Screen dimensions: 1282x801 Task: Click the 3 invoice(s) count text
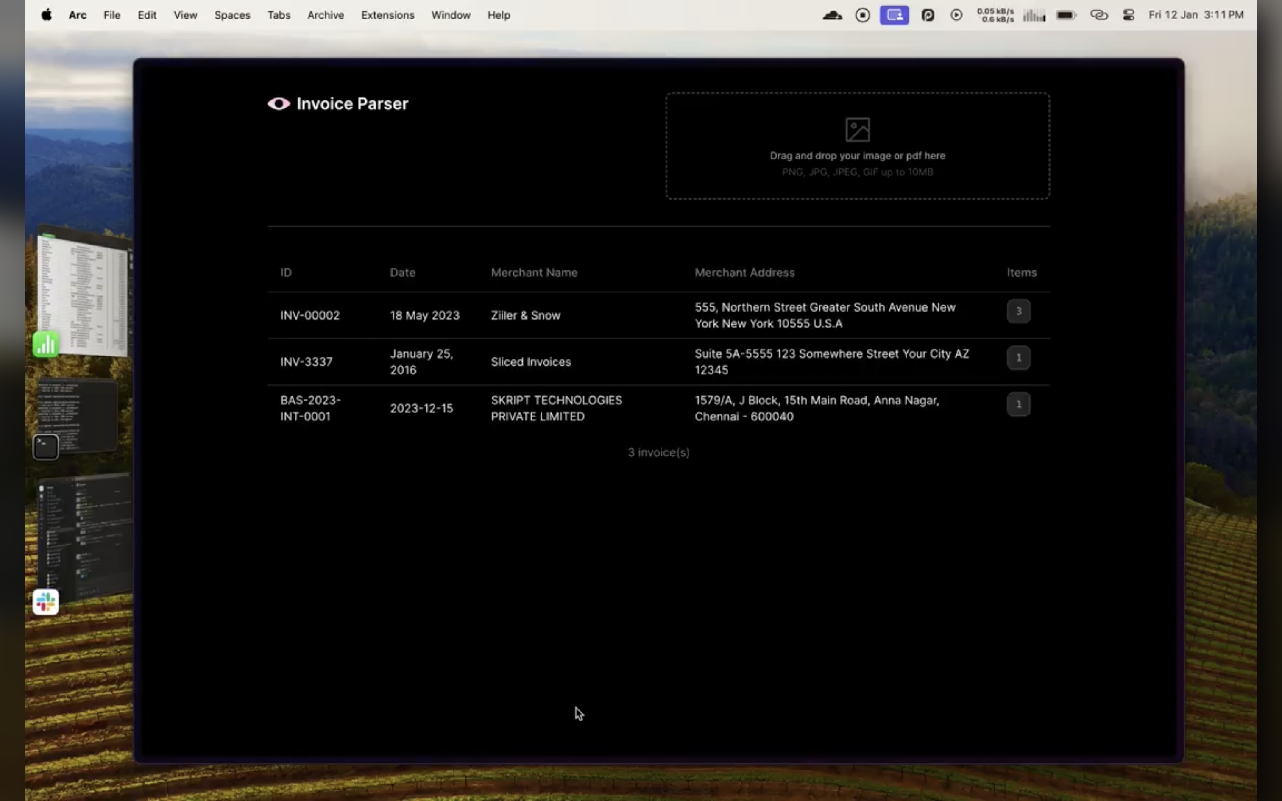click(658, 452)
